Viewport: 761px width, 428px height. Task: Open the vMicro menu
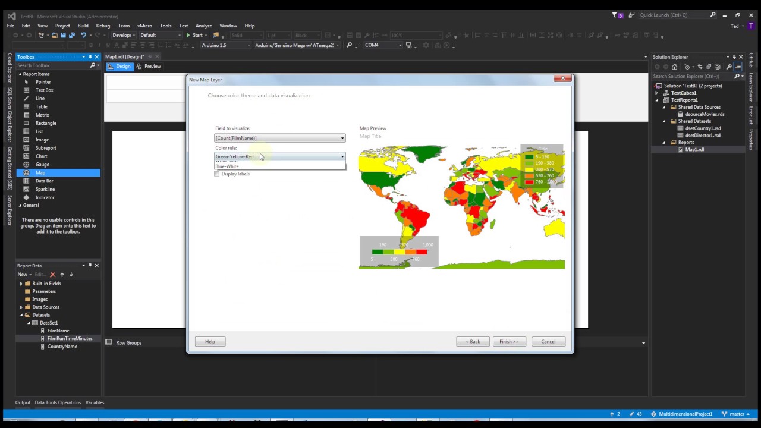point(144,26)
